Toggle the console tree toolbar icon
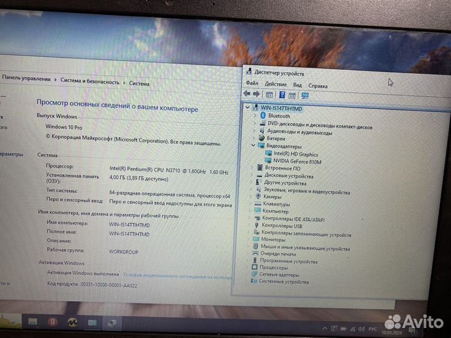This screenshot has height=338, width=451. pos(269,95)
